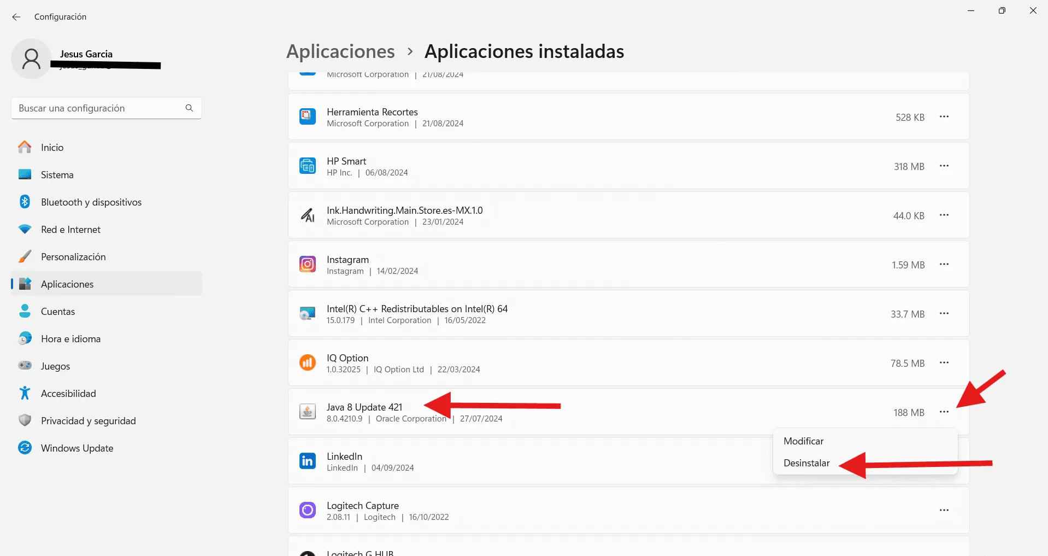The width and height of the screenshot is (1048, 556).
Task: Select Desinstalar from the context menu
Action: (x=806, y=463)
